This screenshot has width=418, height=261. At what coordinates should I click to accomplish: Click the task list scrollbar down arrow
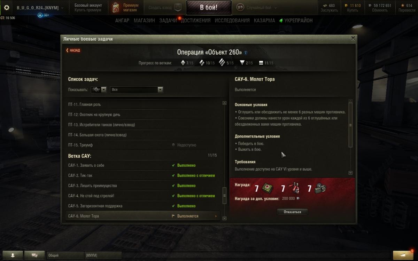[x=224, y=218]
